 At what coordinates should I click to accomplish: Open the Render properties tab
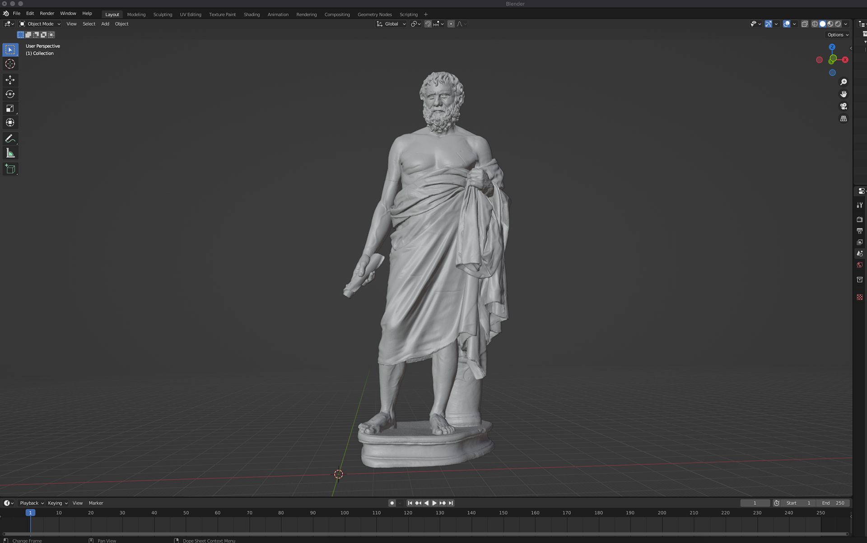(860, 219)
